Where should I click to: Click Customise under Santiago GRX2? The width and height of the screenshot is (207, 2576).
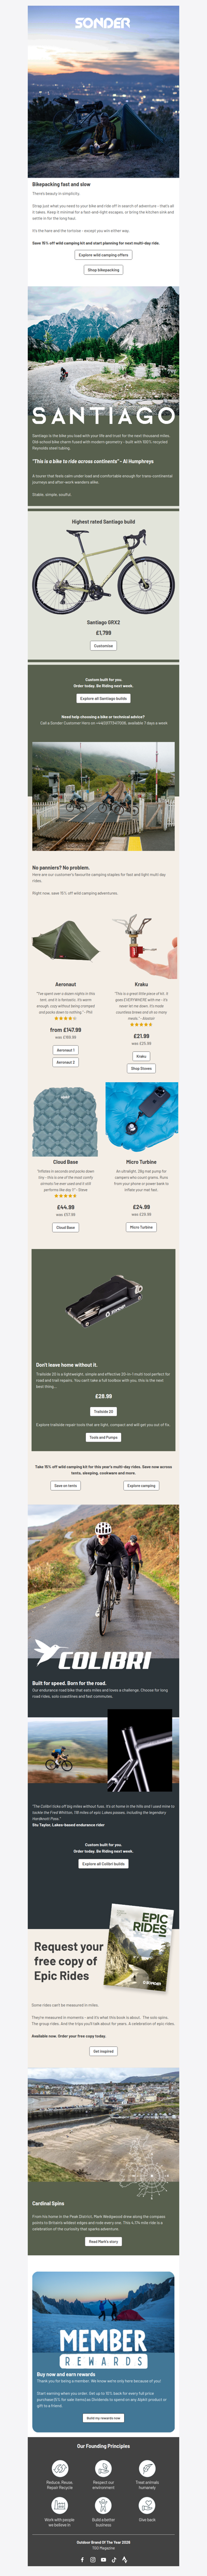(103, 646)
